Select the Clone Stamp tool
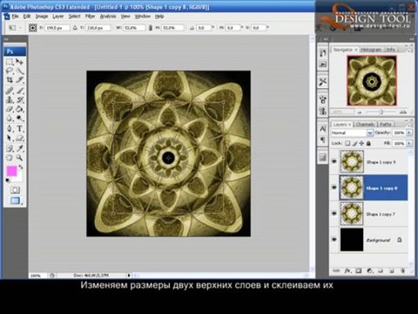 (x=10, y=99)
